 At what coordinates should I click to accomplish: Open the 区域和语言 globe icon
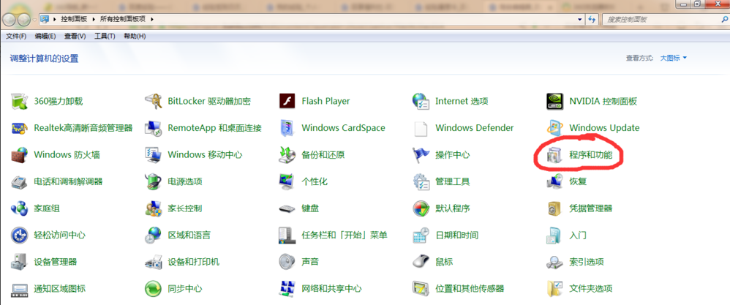[153, 236]
